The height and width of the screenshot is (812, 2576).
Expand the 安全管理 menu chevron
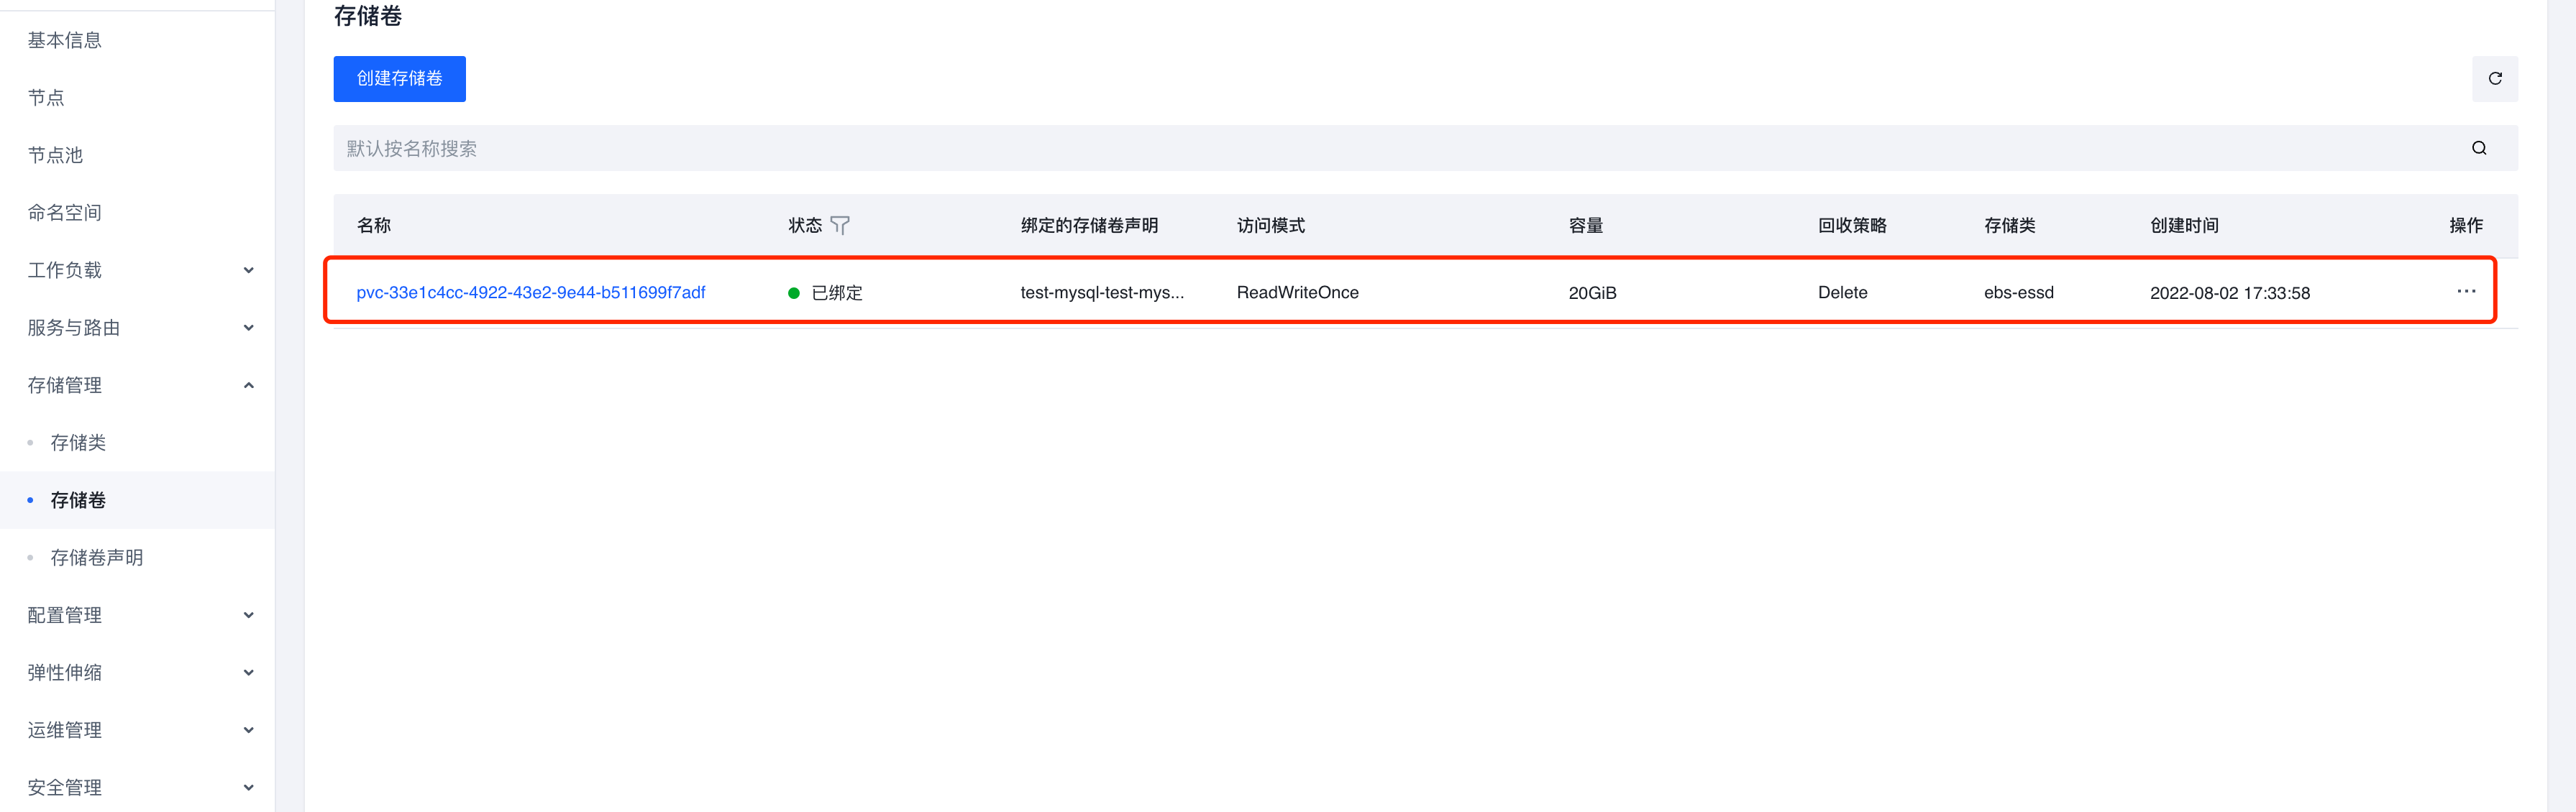point(249,787)
